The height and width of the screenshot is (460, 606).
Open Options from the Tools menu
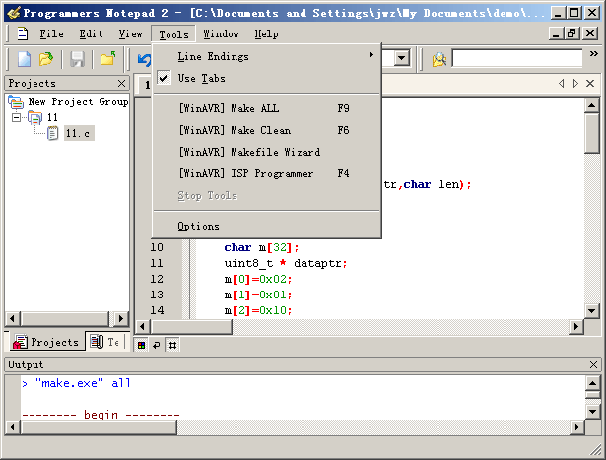(x=198, y=226)
